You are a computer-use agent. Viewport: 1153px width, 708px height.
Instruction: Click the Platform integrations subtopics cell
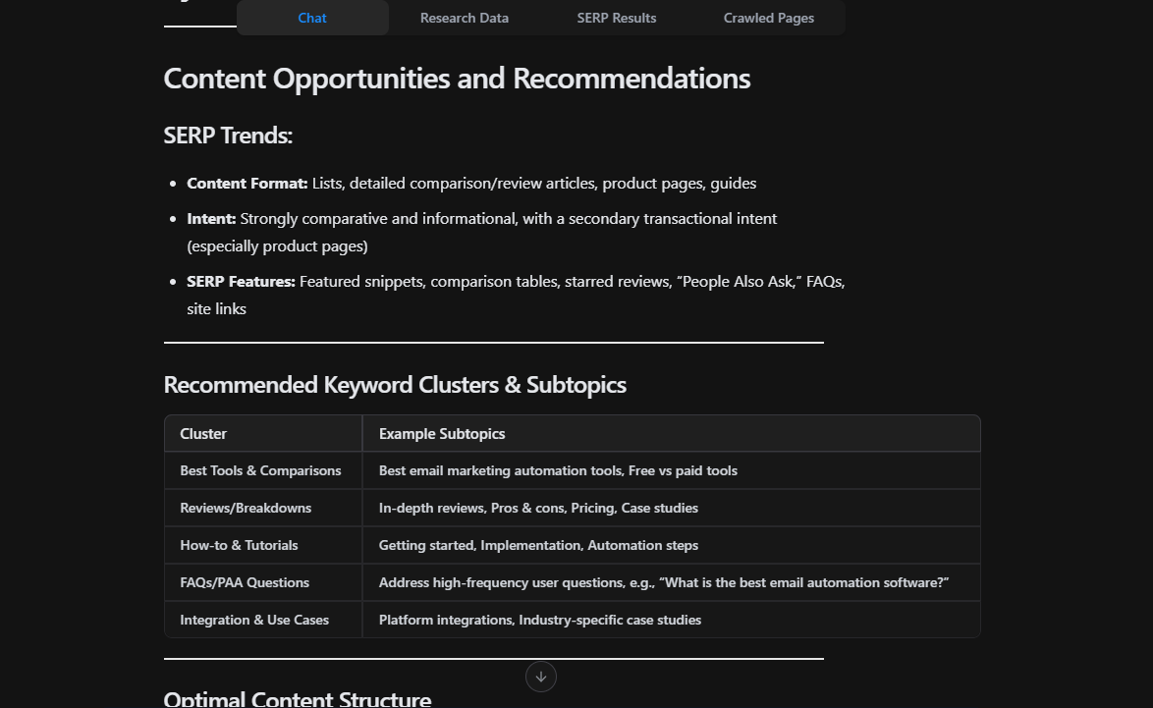point(540,620)
